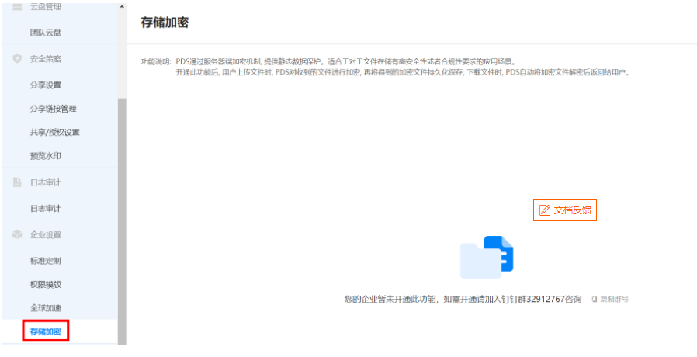Screen dimensions: 697x357
Task: Select the highlighted 存储加密 menu item
Action: (46, 331)
